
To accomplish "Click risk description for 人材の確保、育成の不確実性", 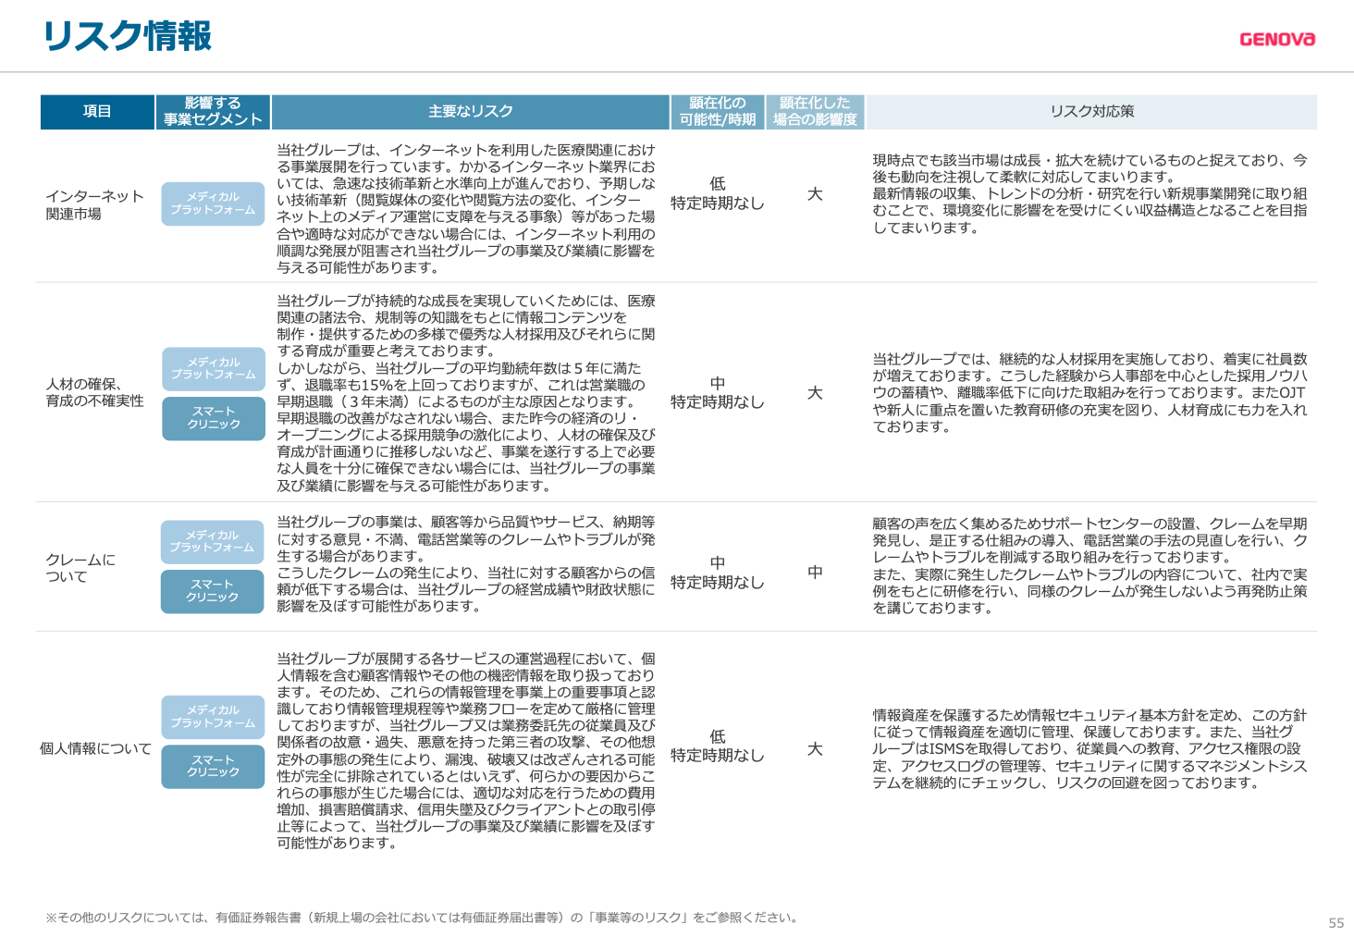I will coord(466,393).
